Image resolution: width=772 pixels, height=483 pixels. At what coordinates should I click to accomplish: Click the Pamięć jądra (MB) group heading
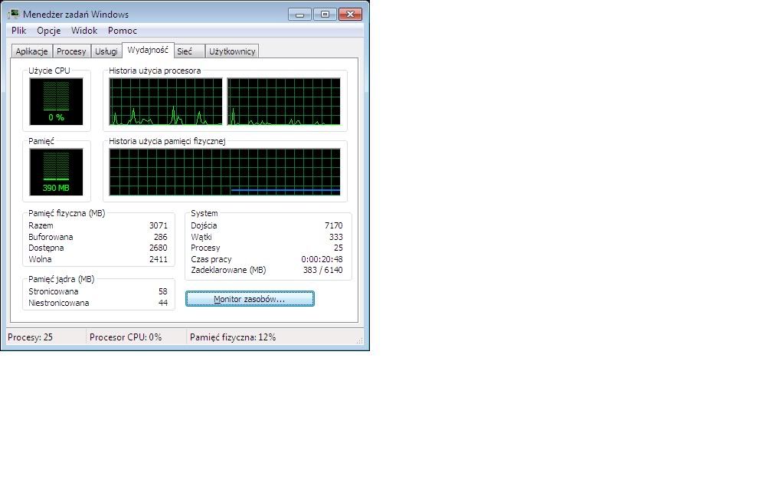pyautogui.click(x=61, y=279)
